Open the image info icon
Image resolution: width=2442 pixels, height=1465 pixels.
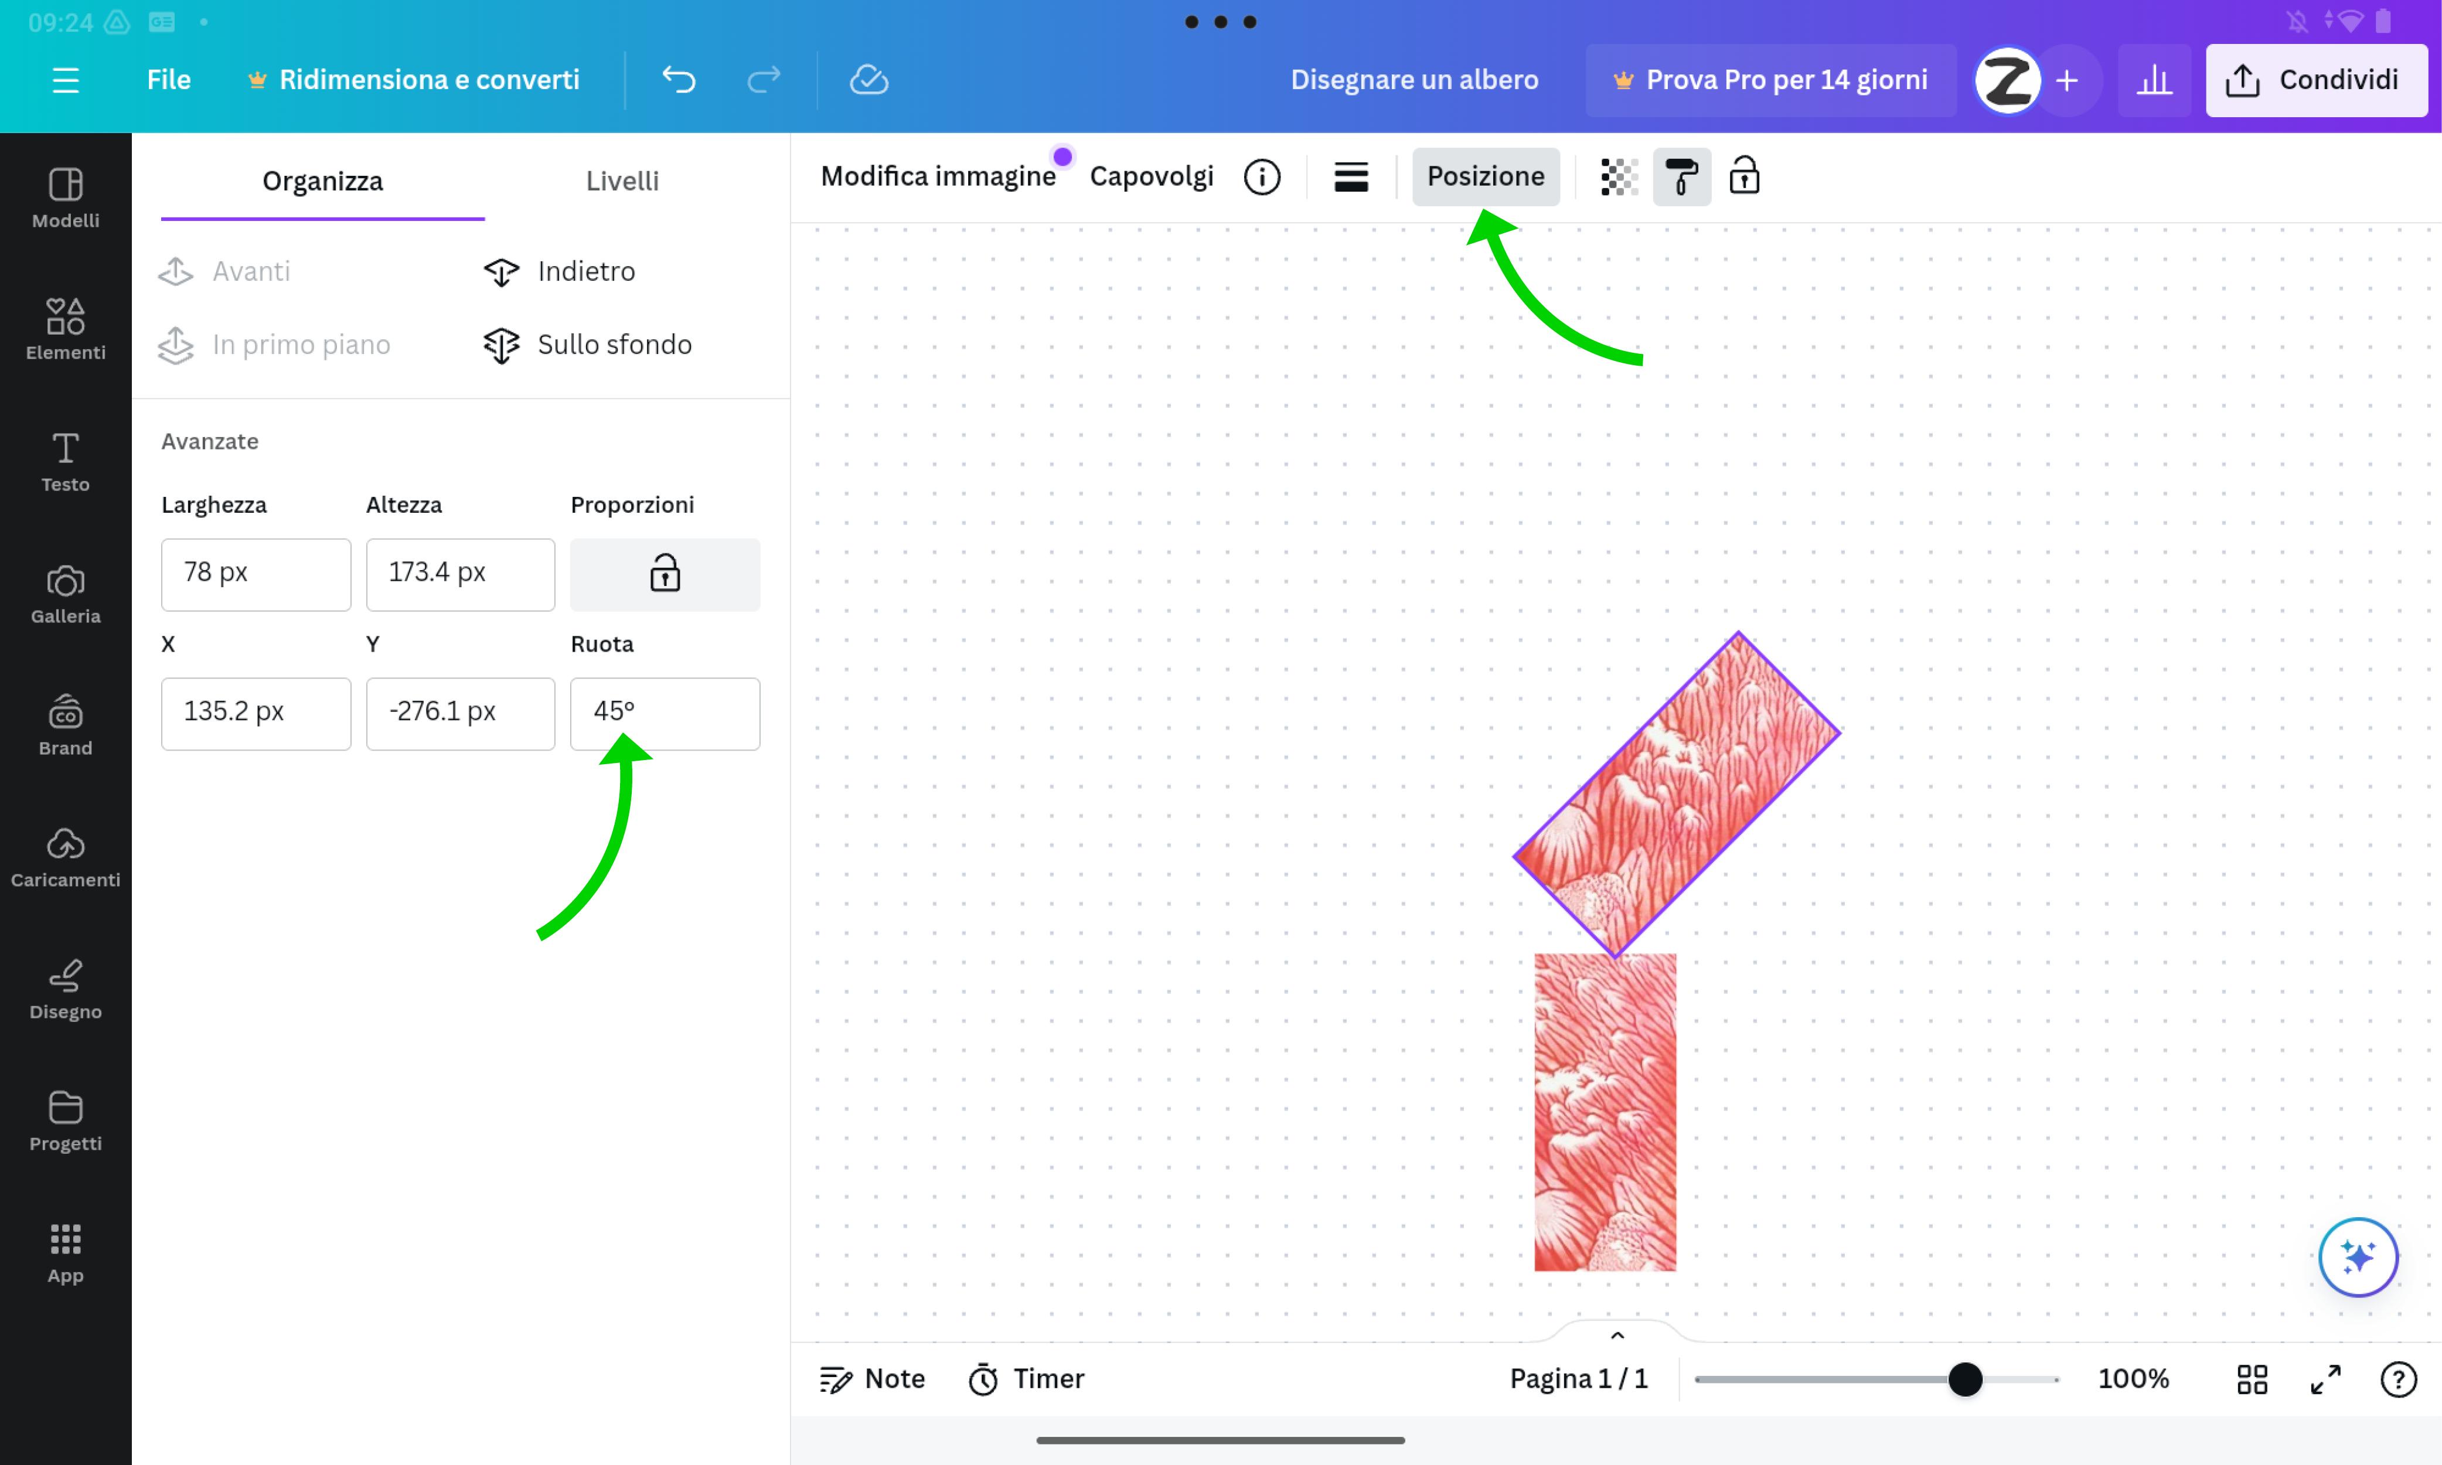click(1262, 177)
